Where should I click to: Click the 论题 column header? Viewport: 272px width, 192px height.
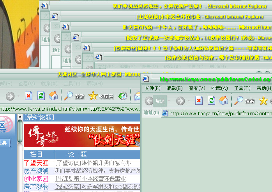pyautogui.click(x=78, y=154)
